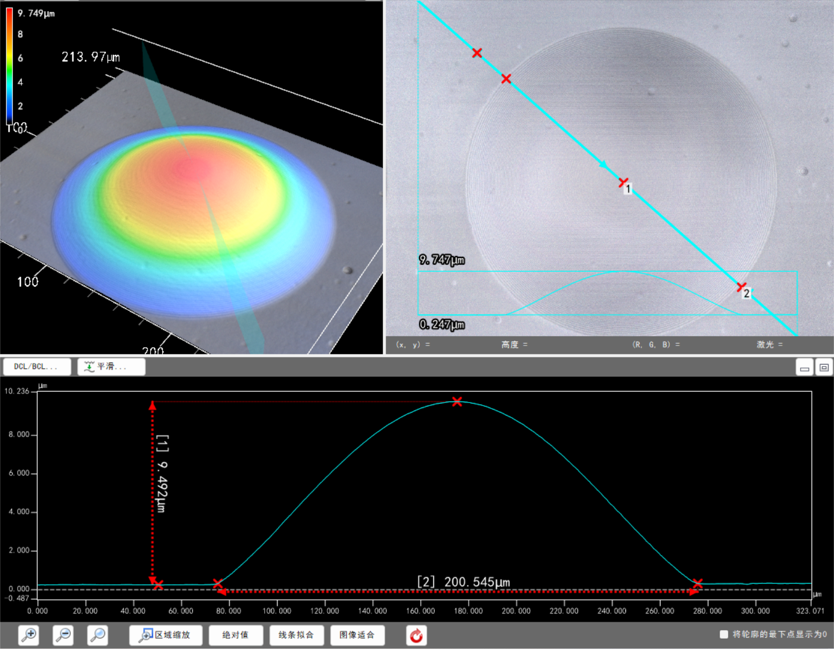Click the red X at profile right base
The image size is (834, 649).
click(x=697, y=583)
